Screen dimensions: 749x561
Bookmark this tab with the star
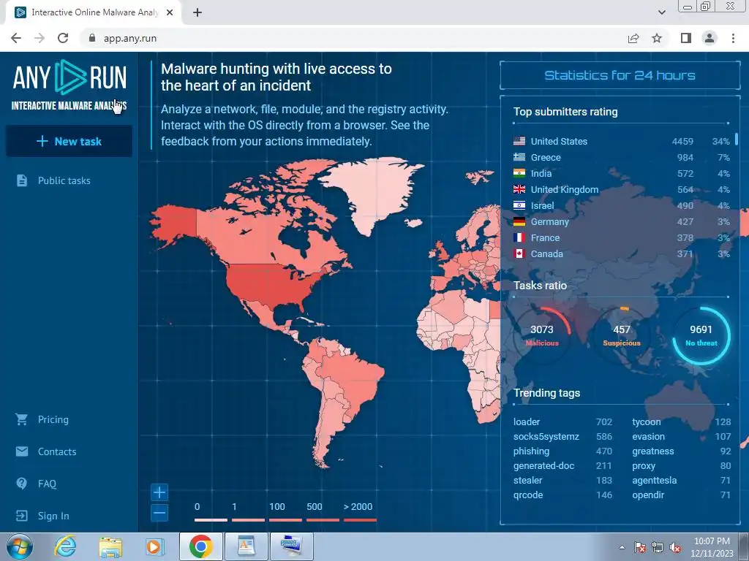[x=657, y=38]
